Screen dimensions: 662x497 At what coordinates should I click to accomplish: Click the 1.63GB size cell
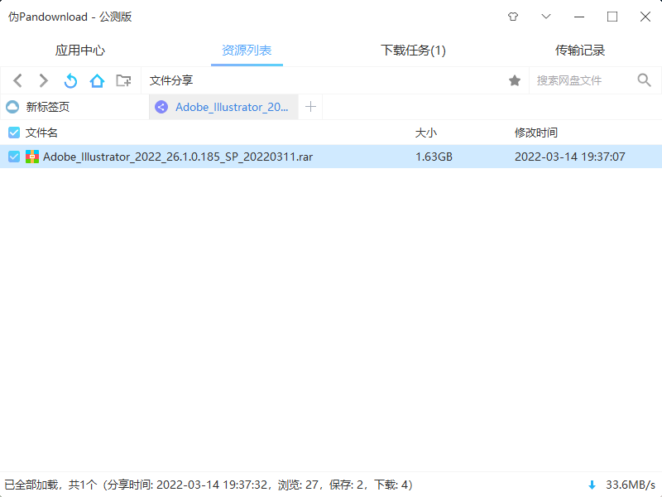click(434, 157)
